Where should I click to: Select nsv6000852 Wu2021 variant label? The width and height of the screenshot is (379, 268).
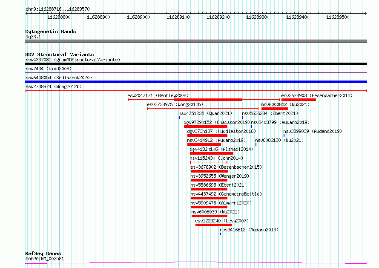pyautogui.click(x=285, y=104)
